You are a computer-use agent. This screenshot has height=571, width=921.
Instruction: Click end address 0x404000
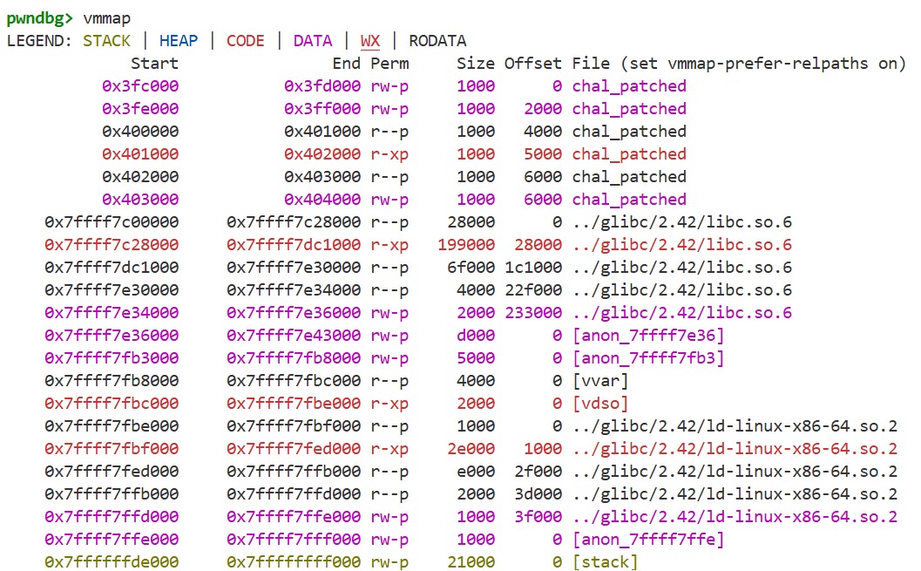click(x=322, y=199)
